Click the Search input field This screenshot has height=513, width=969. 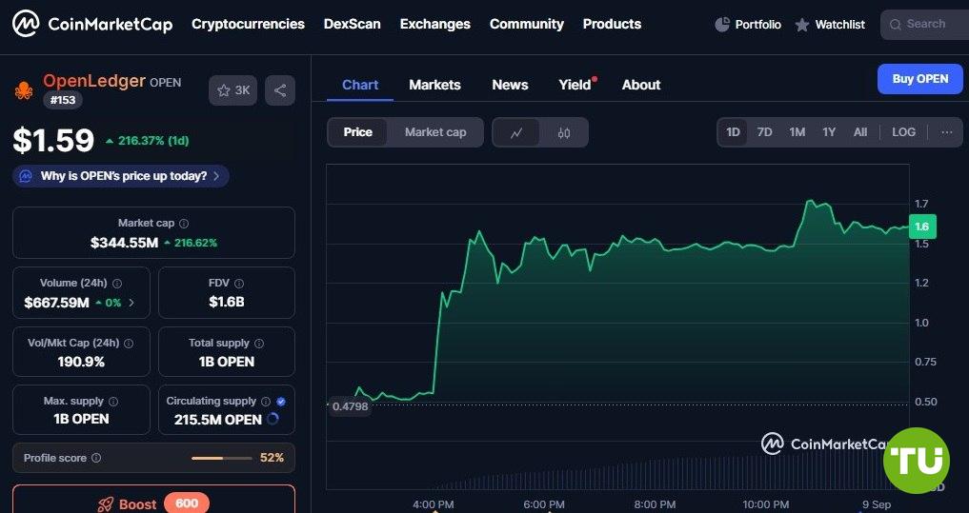(x=925, y=25)
